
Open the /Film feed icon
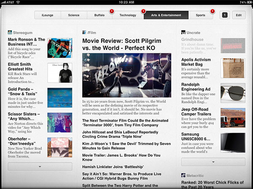84,32
